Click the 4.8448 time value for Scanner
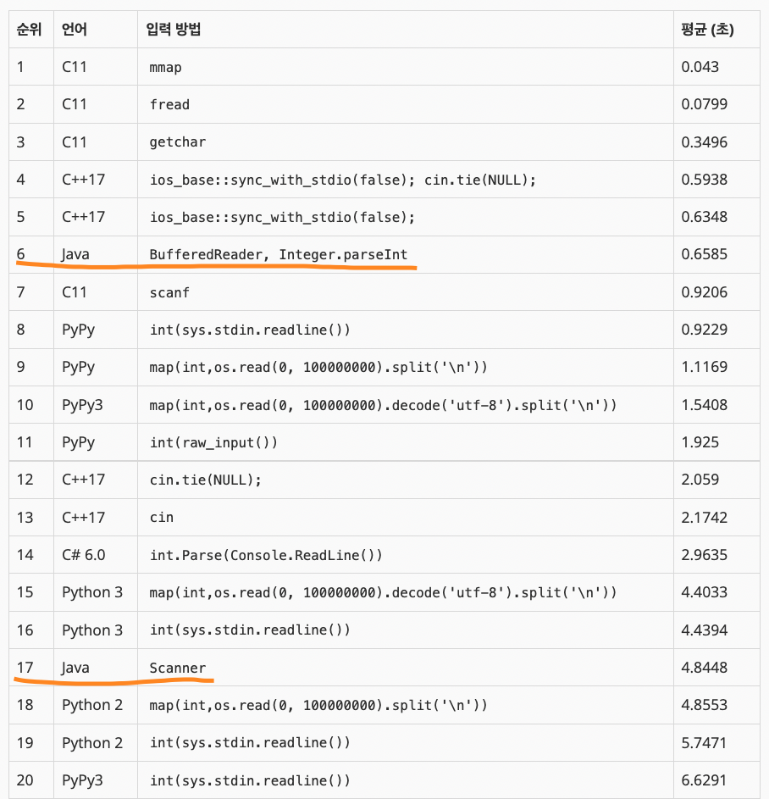The width and height of the screenshot is (769, 799). (698, 668)
